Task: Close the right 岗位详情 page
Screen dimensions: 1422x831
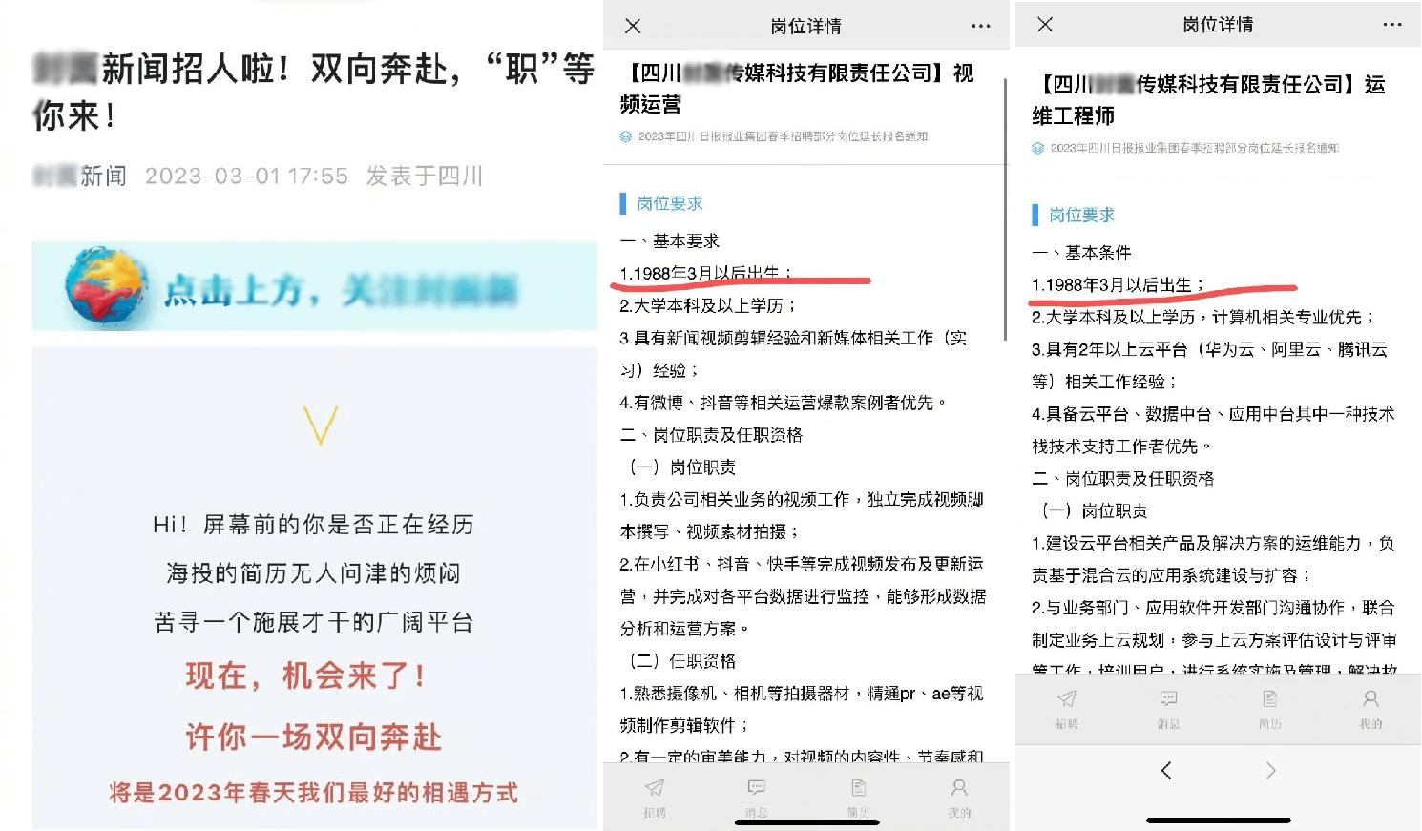Action: 1045,24
